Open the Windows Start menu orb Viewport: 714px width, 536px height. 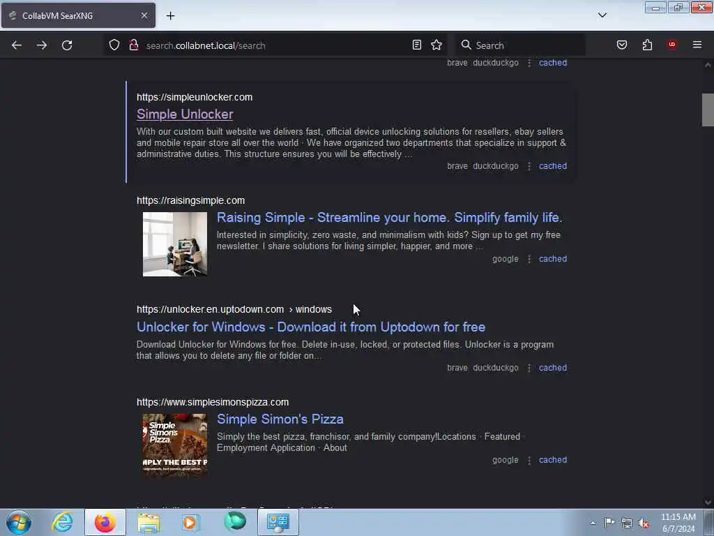click(x=19, y=522)
